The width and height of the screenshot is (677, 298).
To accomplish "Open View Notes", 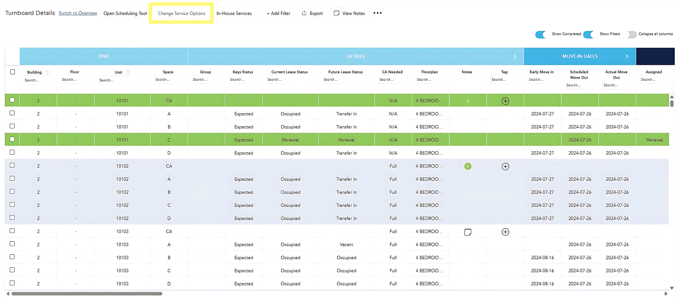I will (x=349, y=13).
